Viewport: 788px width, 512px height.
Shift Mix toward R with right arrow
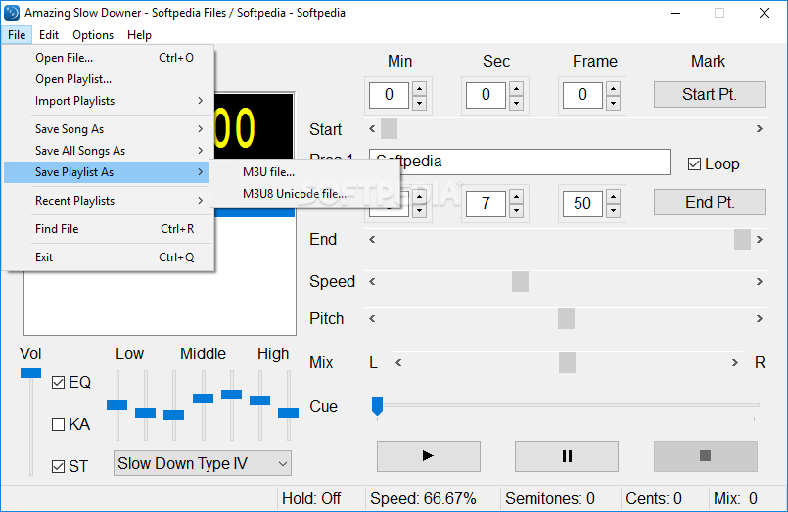(735, 362)
